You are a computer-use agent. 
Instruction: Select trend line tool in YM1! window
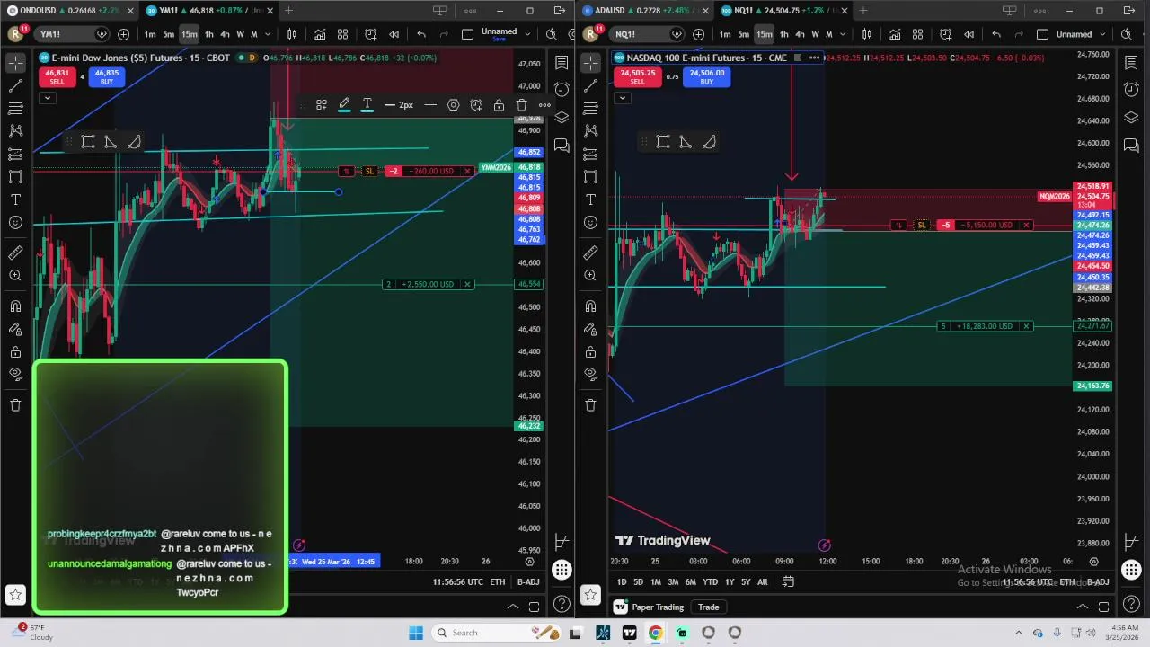point(15,86)
